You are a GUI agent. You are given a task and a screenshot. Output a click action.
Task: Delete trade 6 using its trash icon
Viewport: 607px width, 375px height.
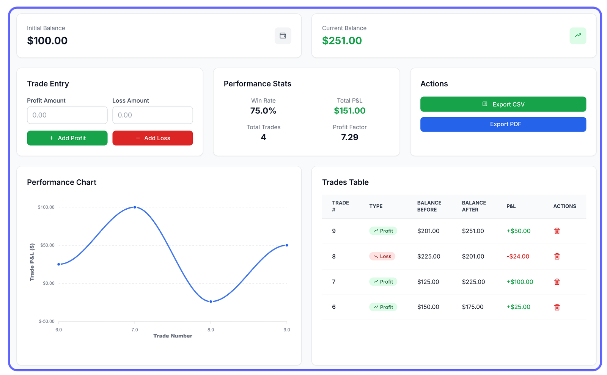557,307
